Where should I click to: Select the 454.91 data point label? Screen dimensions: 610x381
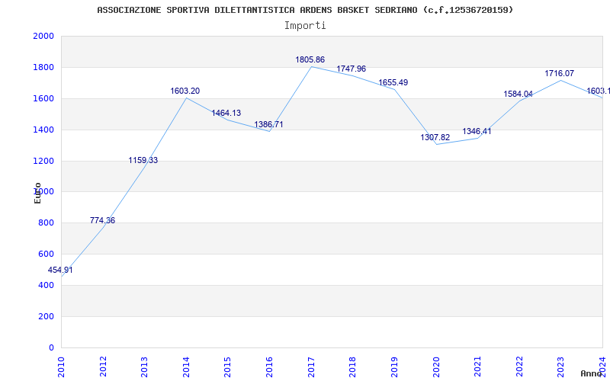click(x=60, y=270)
